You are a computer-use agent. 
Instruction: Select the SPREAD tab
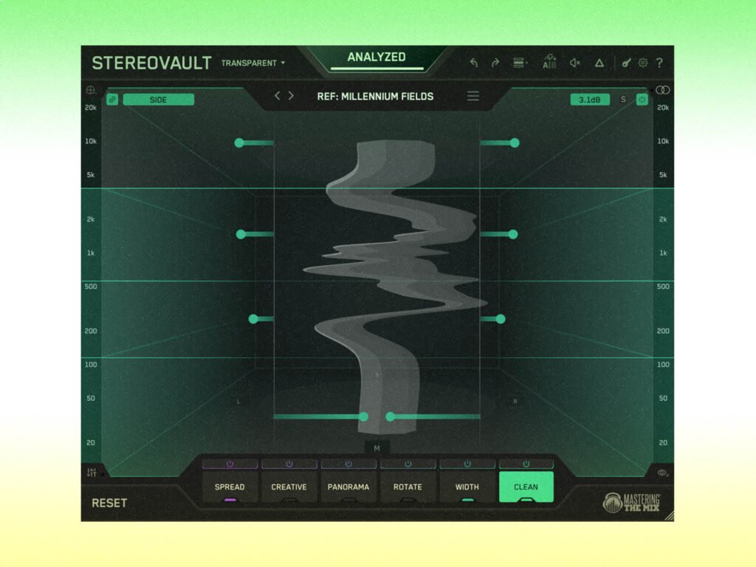[230, 487]
